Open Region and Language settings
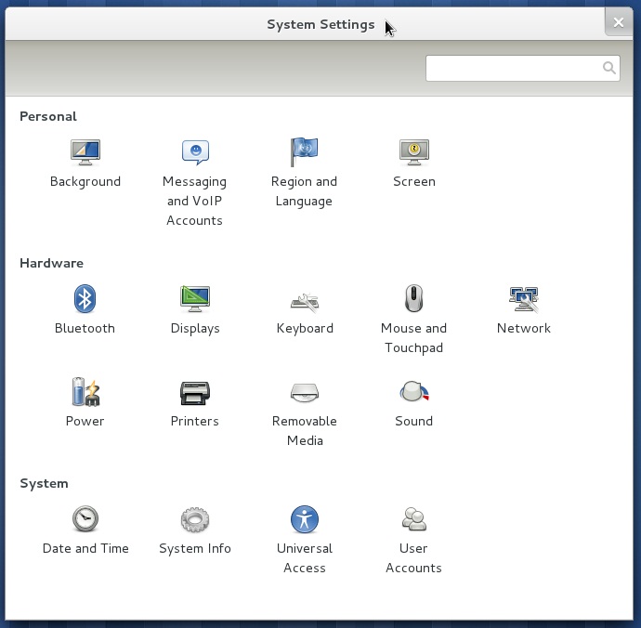641x628 pixels. tap(304, 151)
